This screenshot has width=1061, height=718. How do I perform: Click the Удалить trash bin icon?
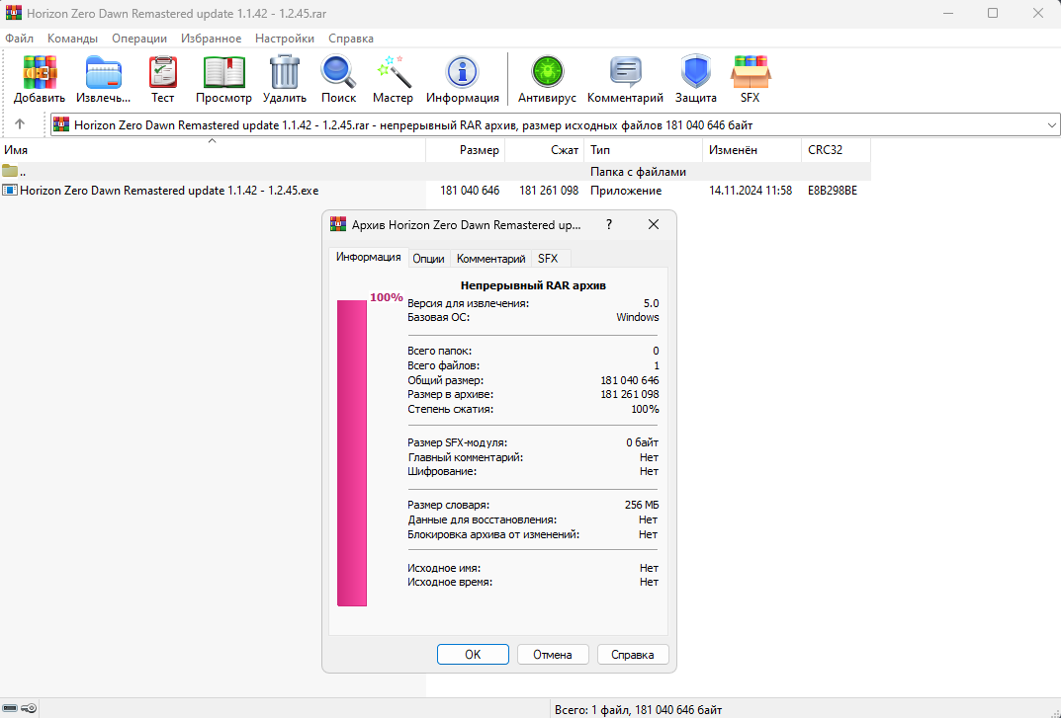point(285,79)
